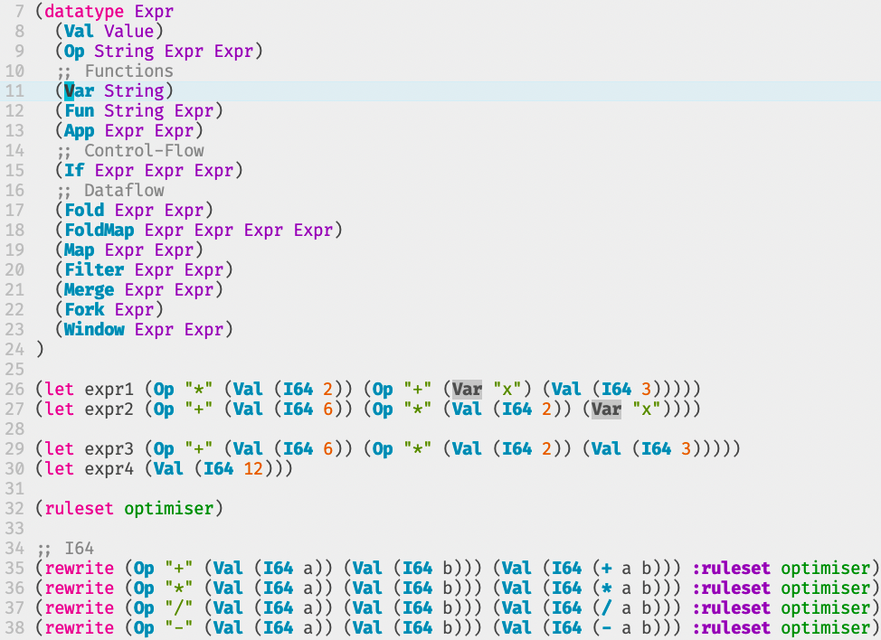Click line number 31 in the gutter
Screen dimensions: 881x640
pos(14,489)
